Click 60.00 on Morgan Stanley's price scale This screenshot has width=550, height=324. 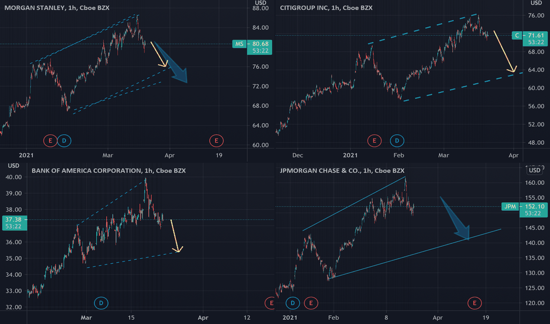click(x=260, y=145)
